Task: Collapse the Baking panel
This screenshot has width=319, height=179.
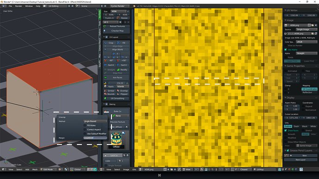Action: pos(104,104)
